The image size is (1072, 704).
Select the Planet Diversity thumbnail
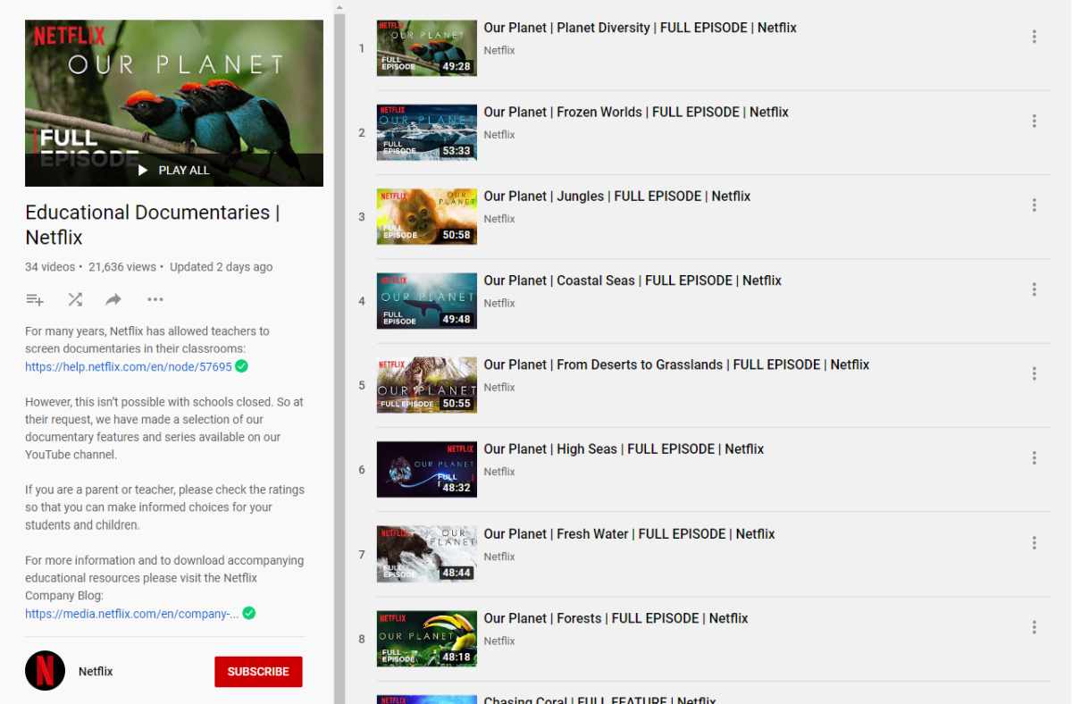click(x=427, y=48)
